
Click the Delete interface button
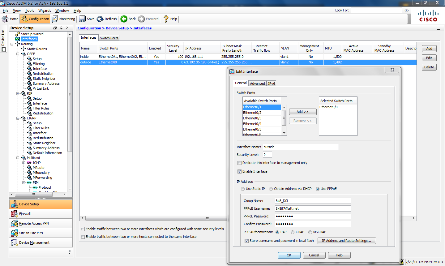point(429,67)
